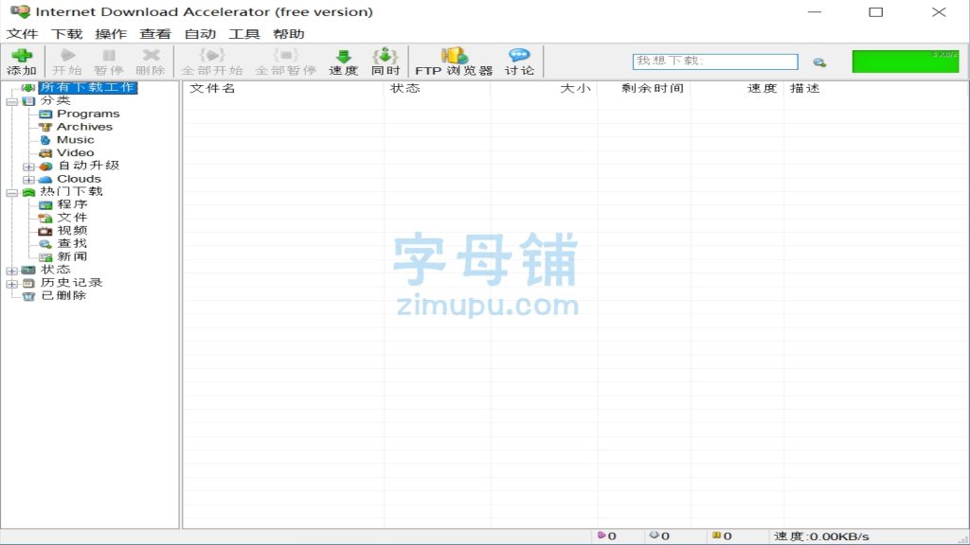Open the 讨论 discussion chat icon

point(519,56)
